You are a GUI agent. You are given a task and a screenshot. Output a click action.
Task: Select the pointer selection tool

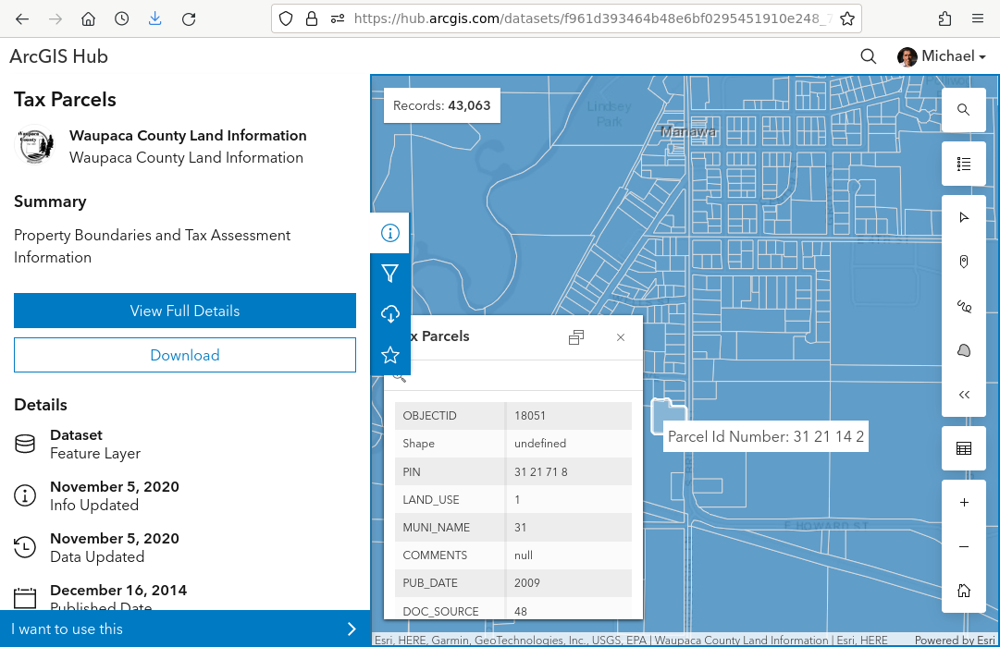(x=963, y=217)
